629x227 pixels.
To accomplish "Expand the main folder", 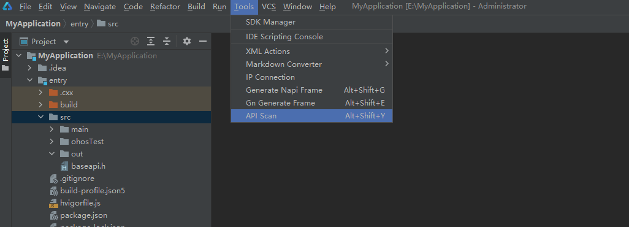I will pos(51,129).
